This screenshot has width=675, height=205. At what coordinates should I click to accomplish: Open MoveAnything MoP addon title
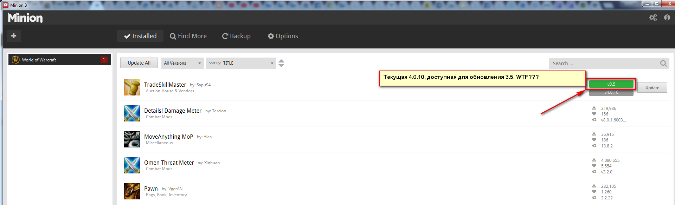tap(168, 137)
